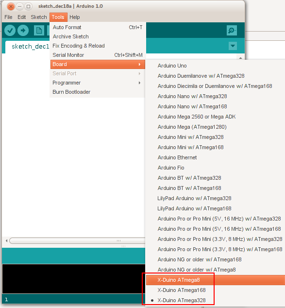This screenshot has height=308, width=285.
Task: Expand the Programmer submenu
Action: (98, 83)
